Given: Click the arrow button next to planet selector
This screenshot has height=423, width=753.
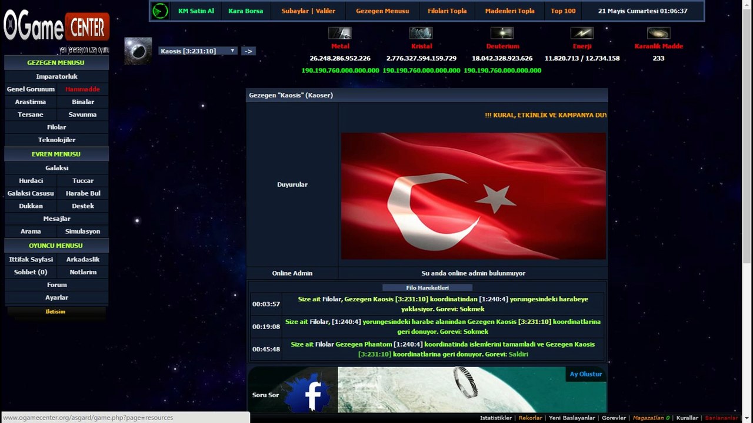Looking at the screenshot, I should (248, 51).
